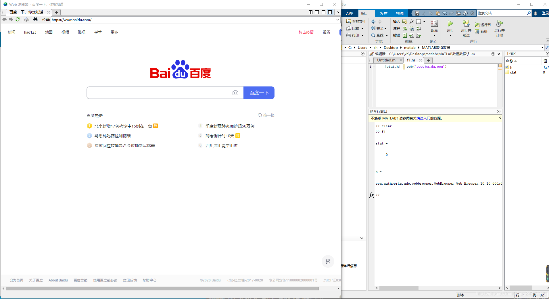Open the URL location bar dropdown arrow

coord(338,20)
